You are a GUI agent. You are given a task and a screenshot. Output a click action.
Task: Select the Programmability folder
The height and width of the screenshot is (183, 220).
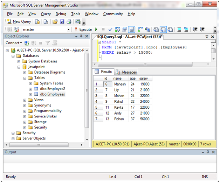(48, 111)
